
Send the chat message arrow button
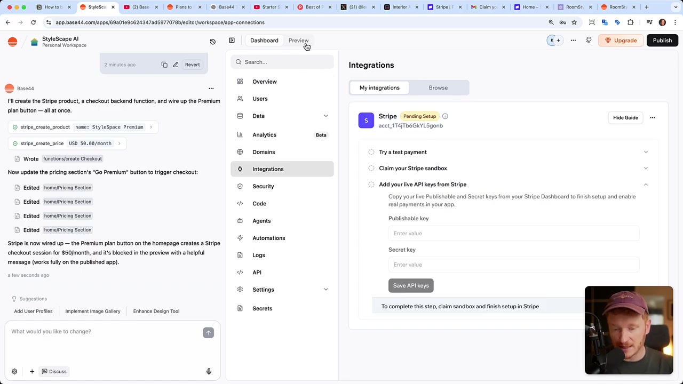(208, 332)
